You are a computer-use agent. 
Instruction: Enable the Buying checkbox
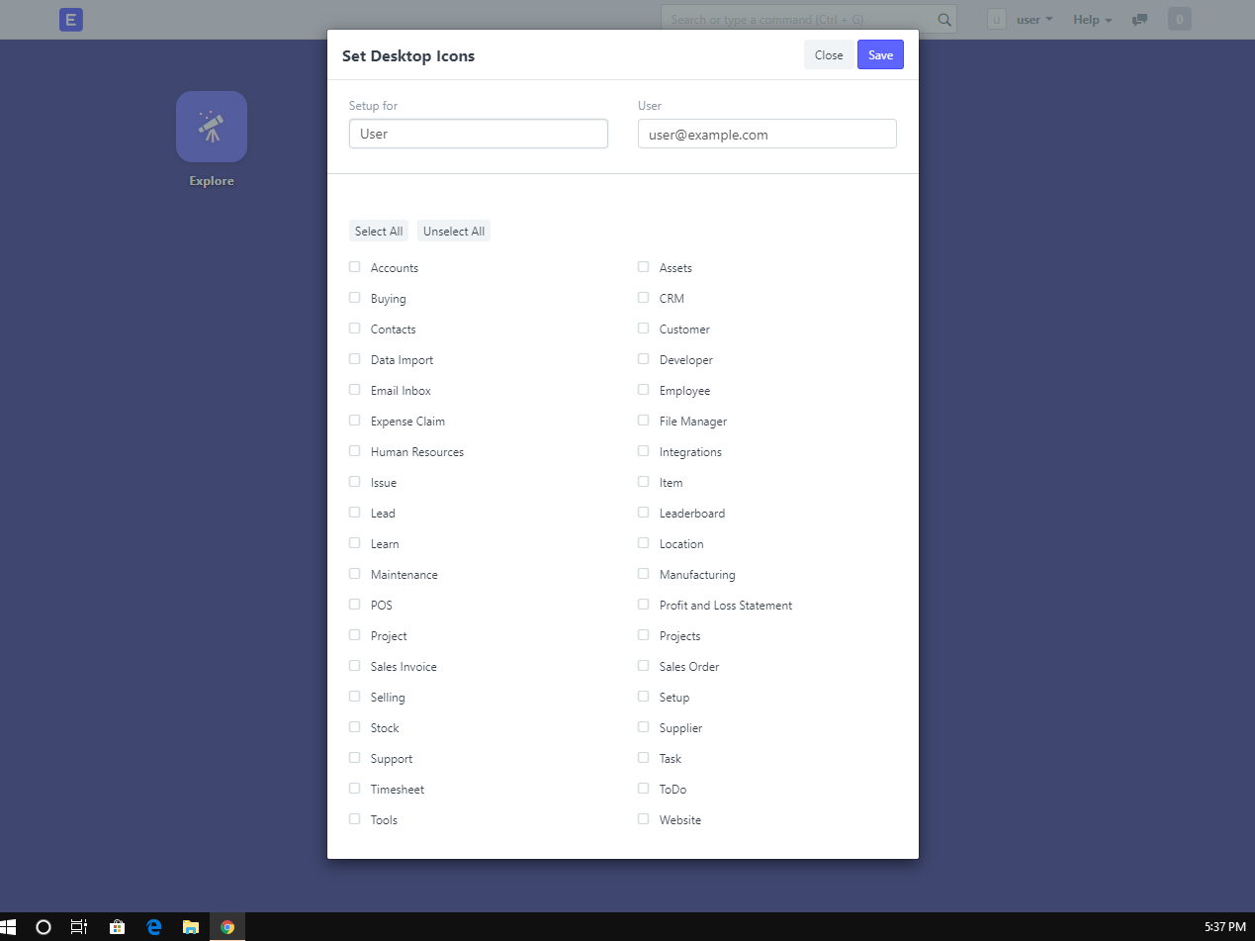[355, 298]
